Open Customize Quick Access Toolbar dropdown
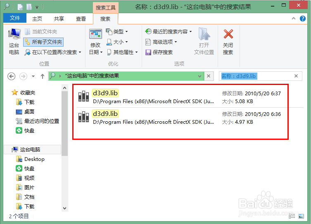This screenshot has height=224, width=311. pos(37,7)
